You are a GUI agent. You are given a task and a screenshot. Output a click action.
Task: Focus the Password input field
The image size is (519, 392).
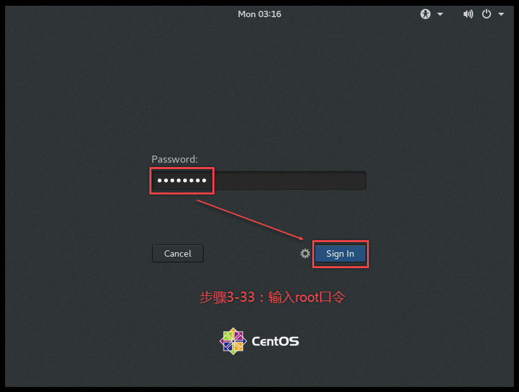[x=259, y=180]
